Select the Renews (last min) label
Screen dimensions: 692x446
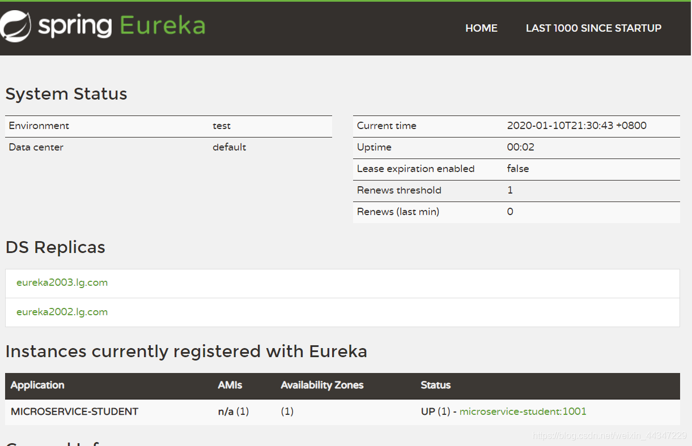(x=398, y=212)
